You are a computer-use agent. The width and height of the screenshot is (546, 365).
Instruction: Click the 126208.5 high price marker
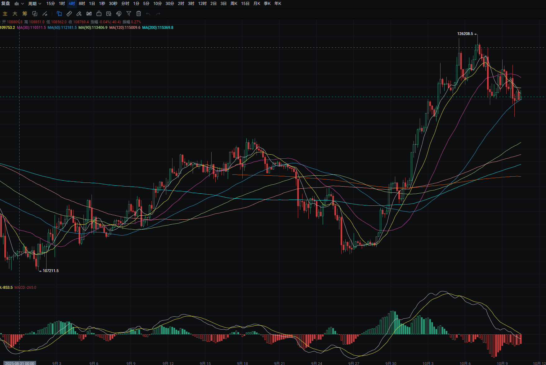[x=465, y=34]
